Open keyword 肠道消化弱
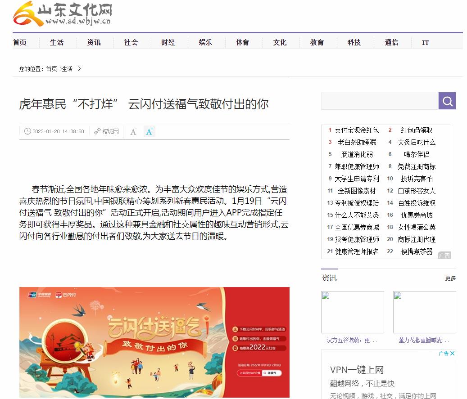This screenshot has height=399, width=467. (x=357, y=155)
